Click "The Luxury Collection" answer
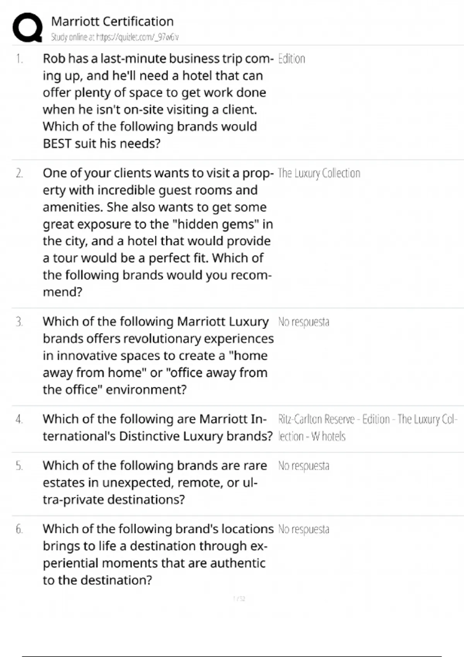This screenshot has height=657, width=464. click(x=319, y=173)
